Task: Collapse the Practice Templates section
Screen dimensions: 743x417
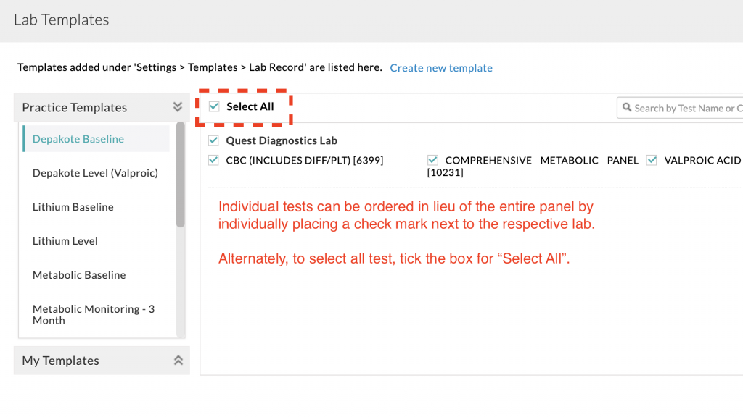Action: 178,107
